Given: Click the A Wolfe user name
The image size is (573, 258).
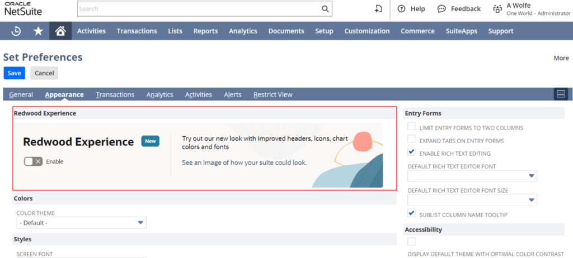Looking at the screenshot, I should (519, 6).
